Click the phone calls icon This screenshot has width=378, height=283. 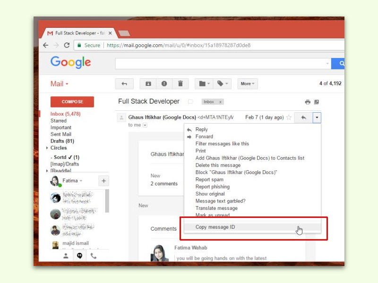(x=93, y=256)
